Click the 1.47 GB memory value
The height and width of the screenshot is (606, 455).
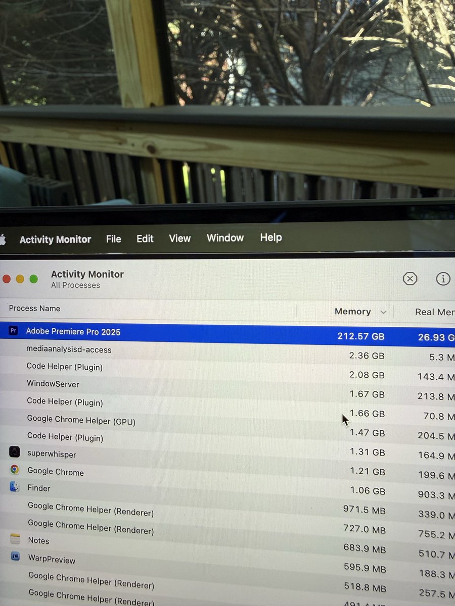coord(368,433)
